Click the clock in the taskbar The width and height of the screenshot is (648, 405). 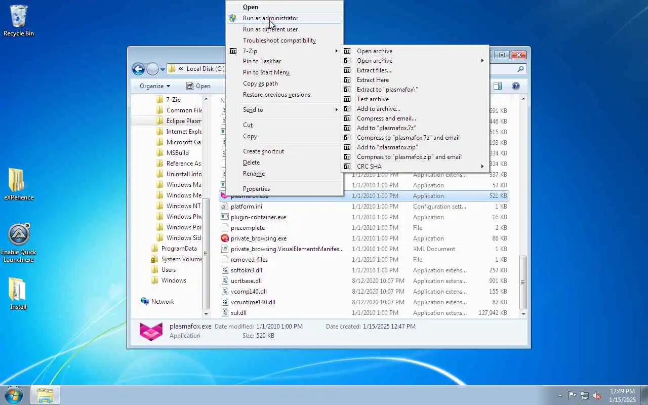click(x=623, y=395)
